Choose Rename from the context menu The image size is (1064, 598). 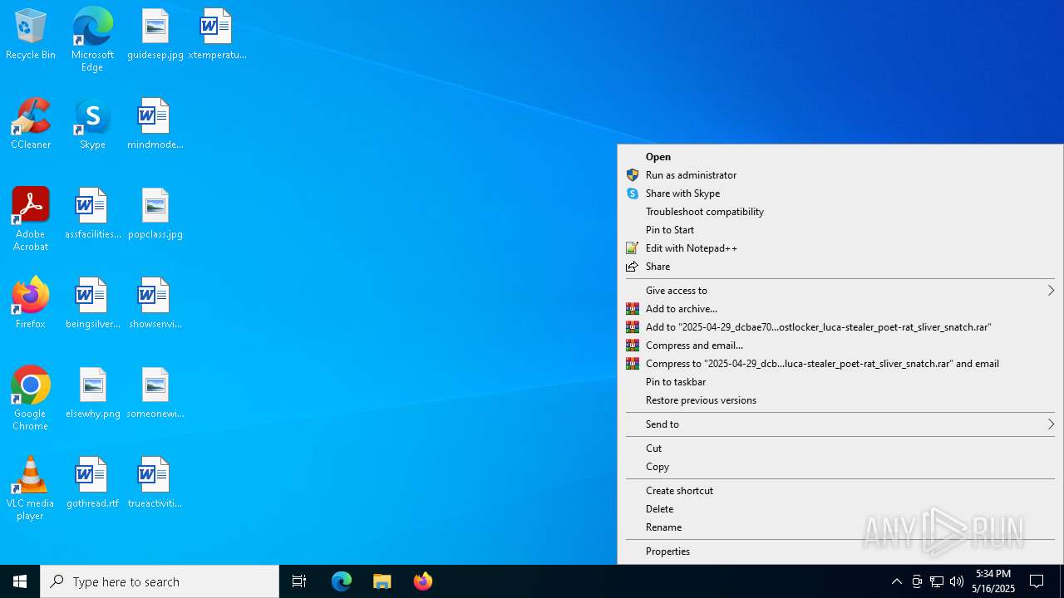point(840,527)
